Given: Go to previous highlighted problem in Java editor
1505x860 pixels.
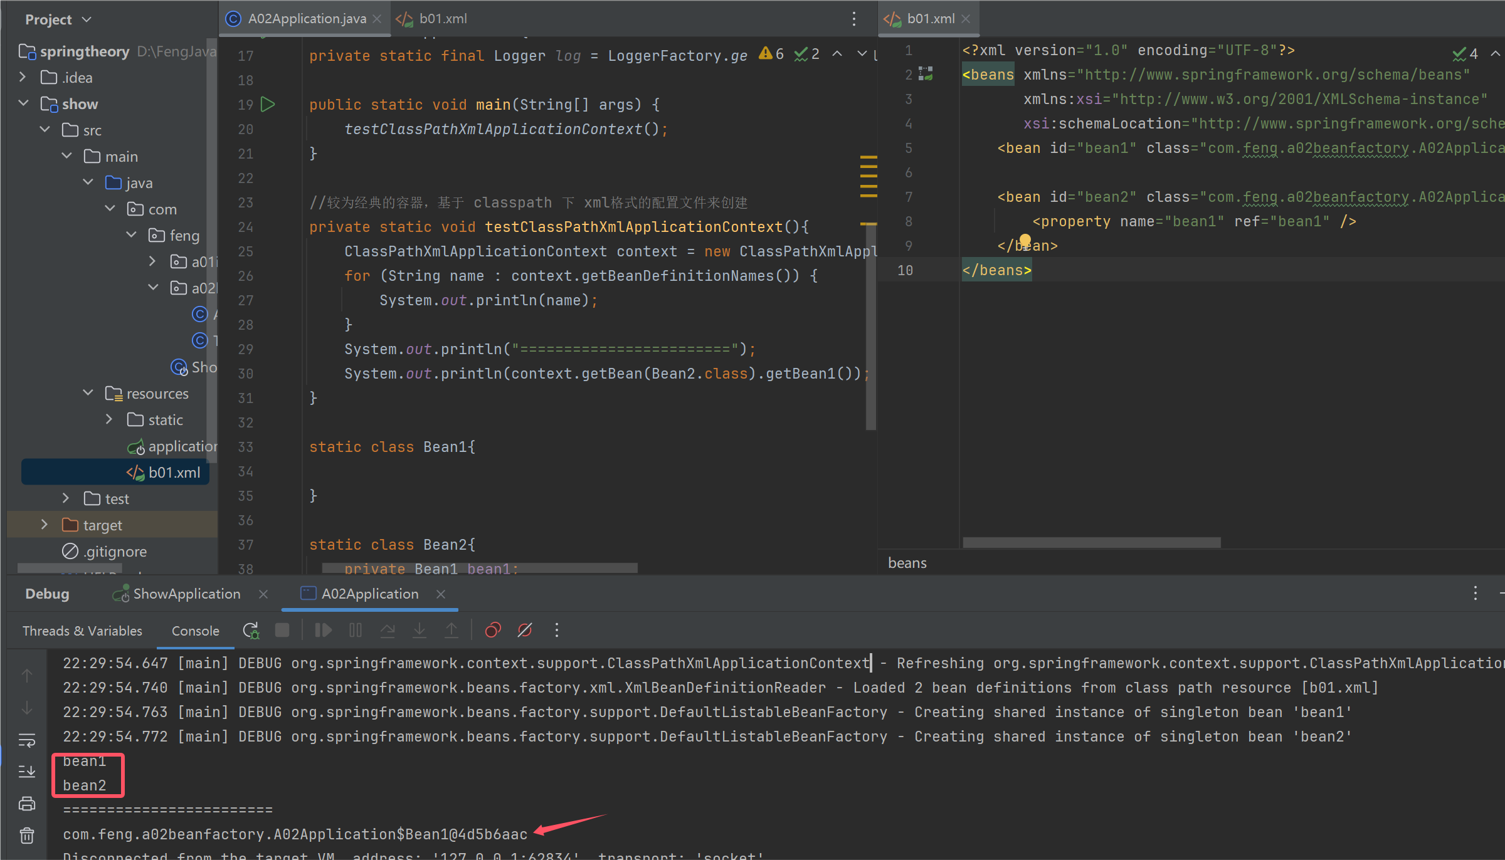Looking at the screenshot, I should (x=837, y=55).
